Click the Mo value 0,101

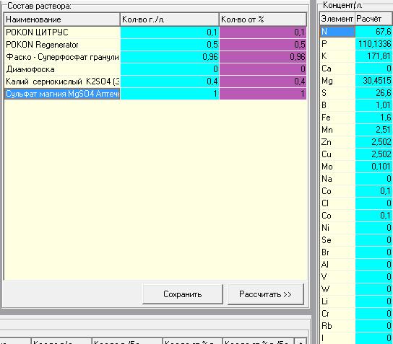374,167
